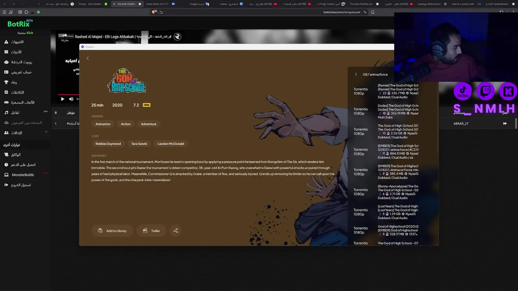Select the Animation genre chip
518x291 pixels.
tap(103, 124)
